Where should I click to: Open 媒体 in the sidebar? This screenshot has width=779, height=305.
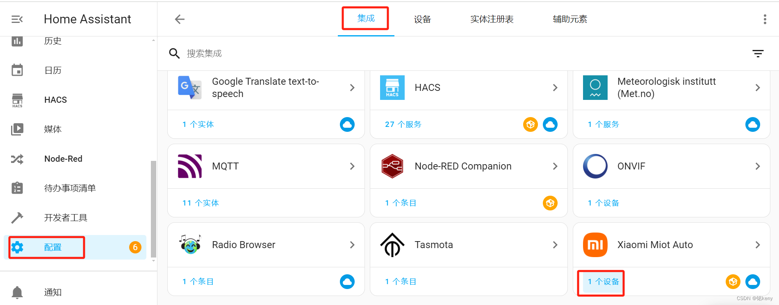(x=75, y=129)
